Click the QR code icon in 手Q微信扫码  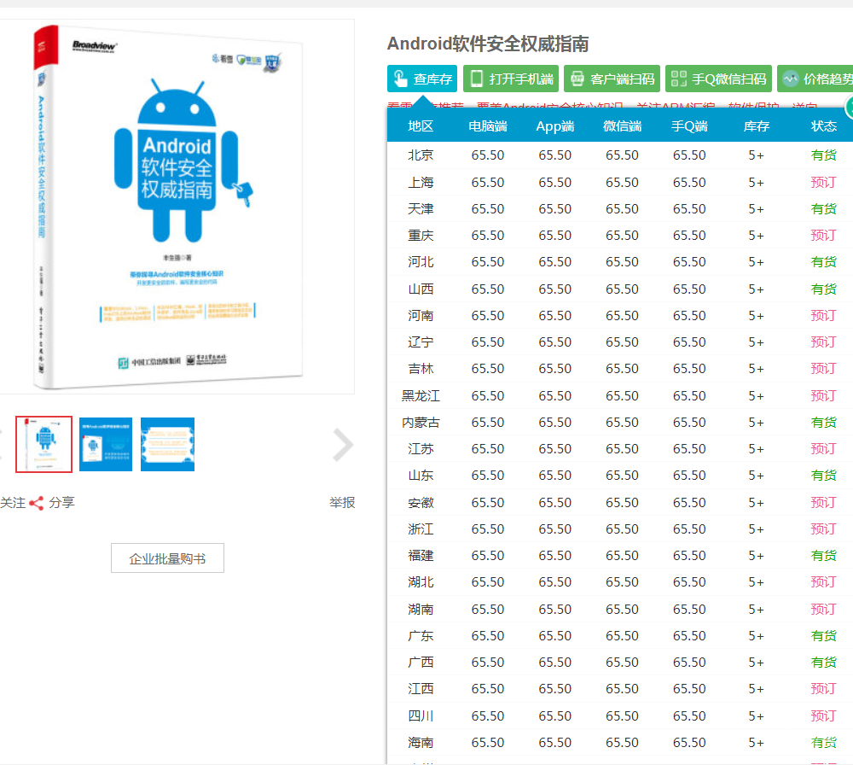(x=678, y=79)
